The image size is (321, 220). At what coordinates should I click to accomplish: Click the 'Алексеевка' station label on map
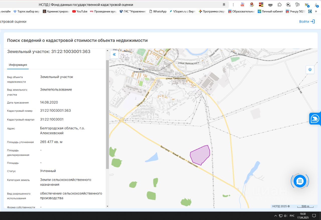click(x=139, y=71)
